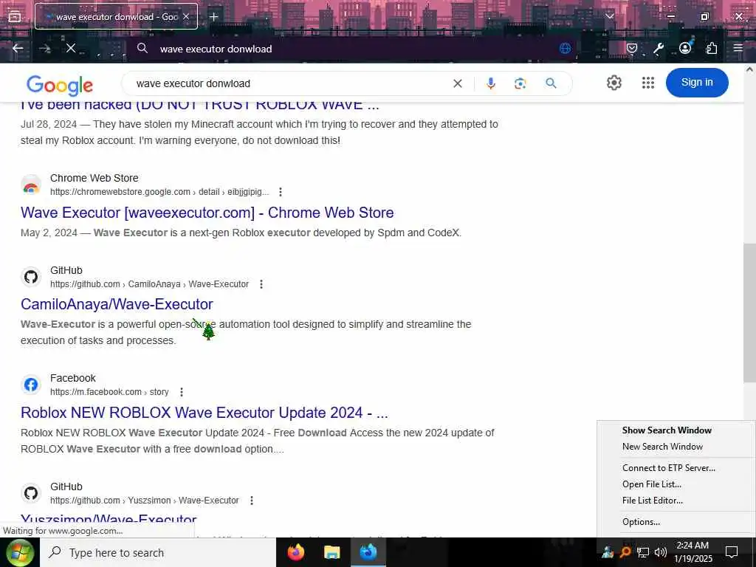Image resolution: width=756 pixels, height=567 pixels.
Task: Open the clock showing 2:24 AM
Action: (x=693, y=552)
